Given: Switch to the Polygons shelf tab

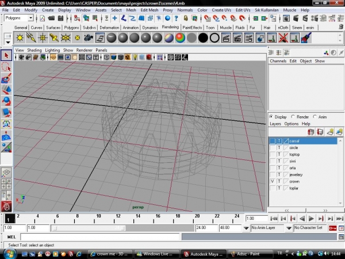Looking at the screenshot, I should point(71,28).
